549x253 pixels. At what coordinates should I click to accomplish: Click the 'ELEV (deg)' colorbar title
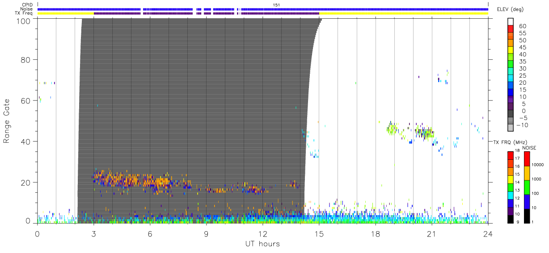(510, 9)
